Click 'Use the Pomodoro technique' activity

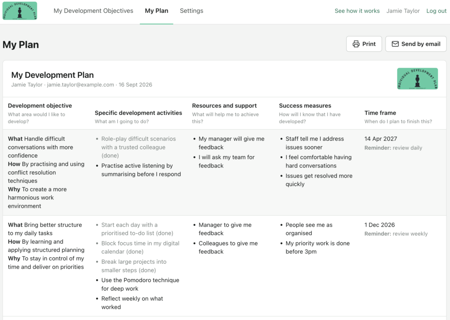click(x=140, y=284)
